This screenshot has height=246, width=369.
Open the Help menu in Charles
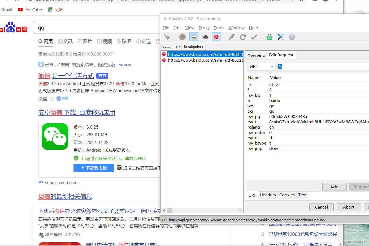click(x=253, y=28)
